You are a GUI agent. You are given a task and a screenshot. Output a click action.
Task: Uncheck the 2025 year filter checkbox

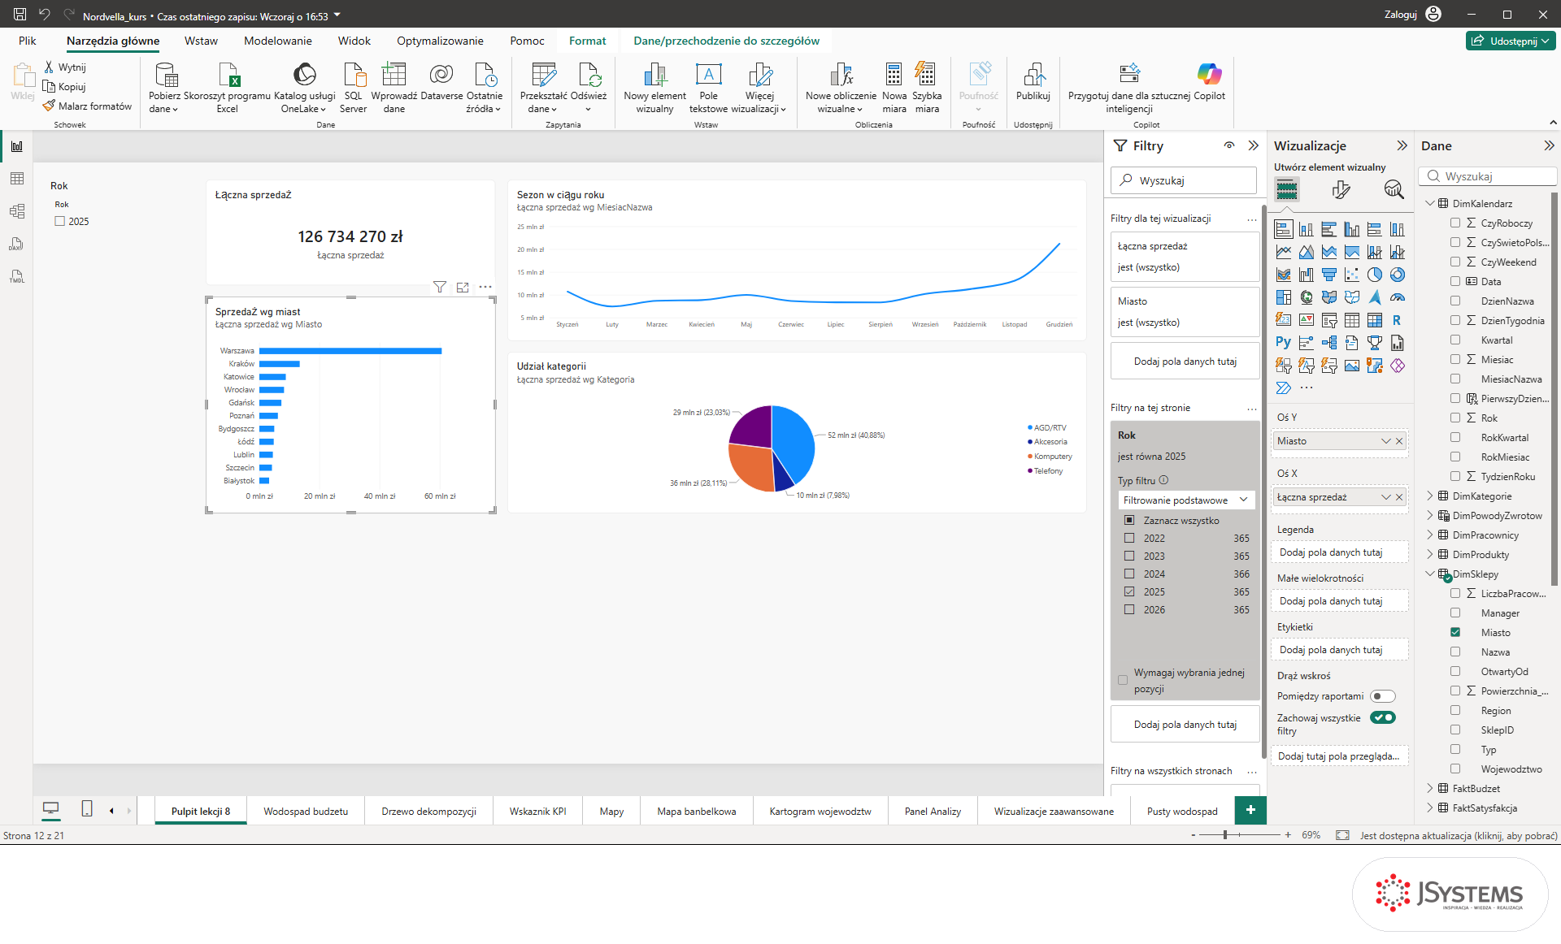point(1129,591)
